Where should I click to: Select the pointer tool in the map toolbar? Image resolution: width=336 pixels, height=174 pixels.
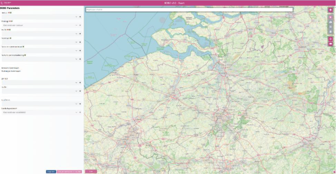click(330, 17)
